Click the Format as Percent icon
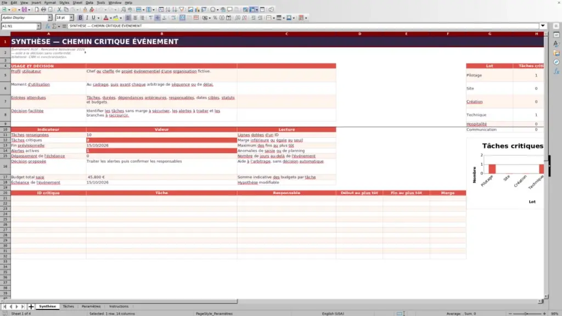Viewport: 562px width, 316px height. (x=215, y=18)
